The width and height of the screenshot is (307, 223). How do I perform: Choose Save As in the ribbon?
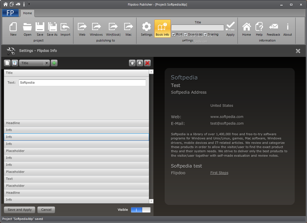tap(52, 29)
